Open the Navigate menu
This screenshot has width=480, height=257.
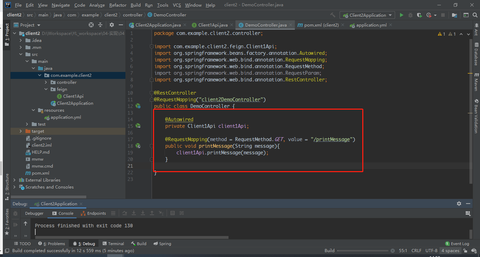pos(61,5)
